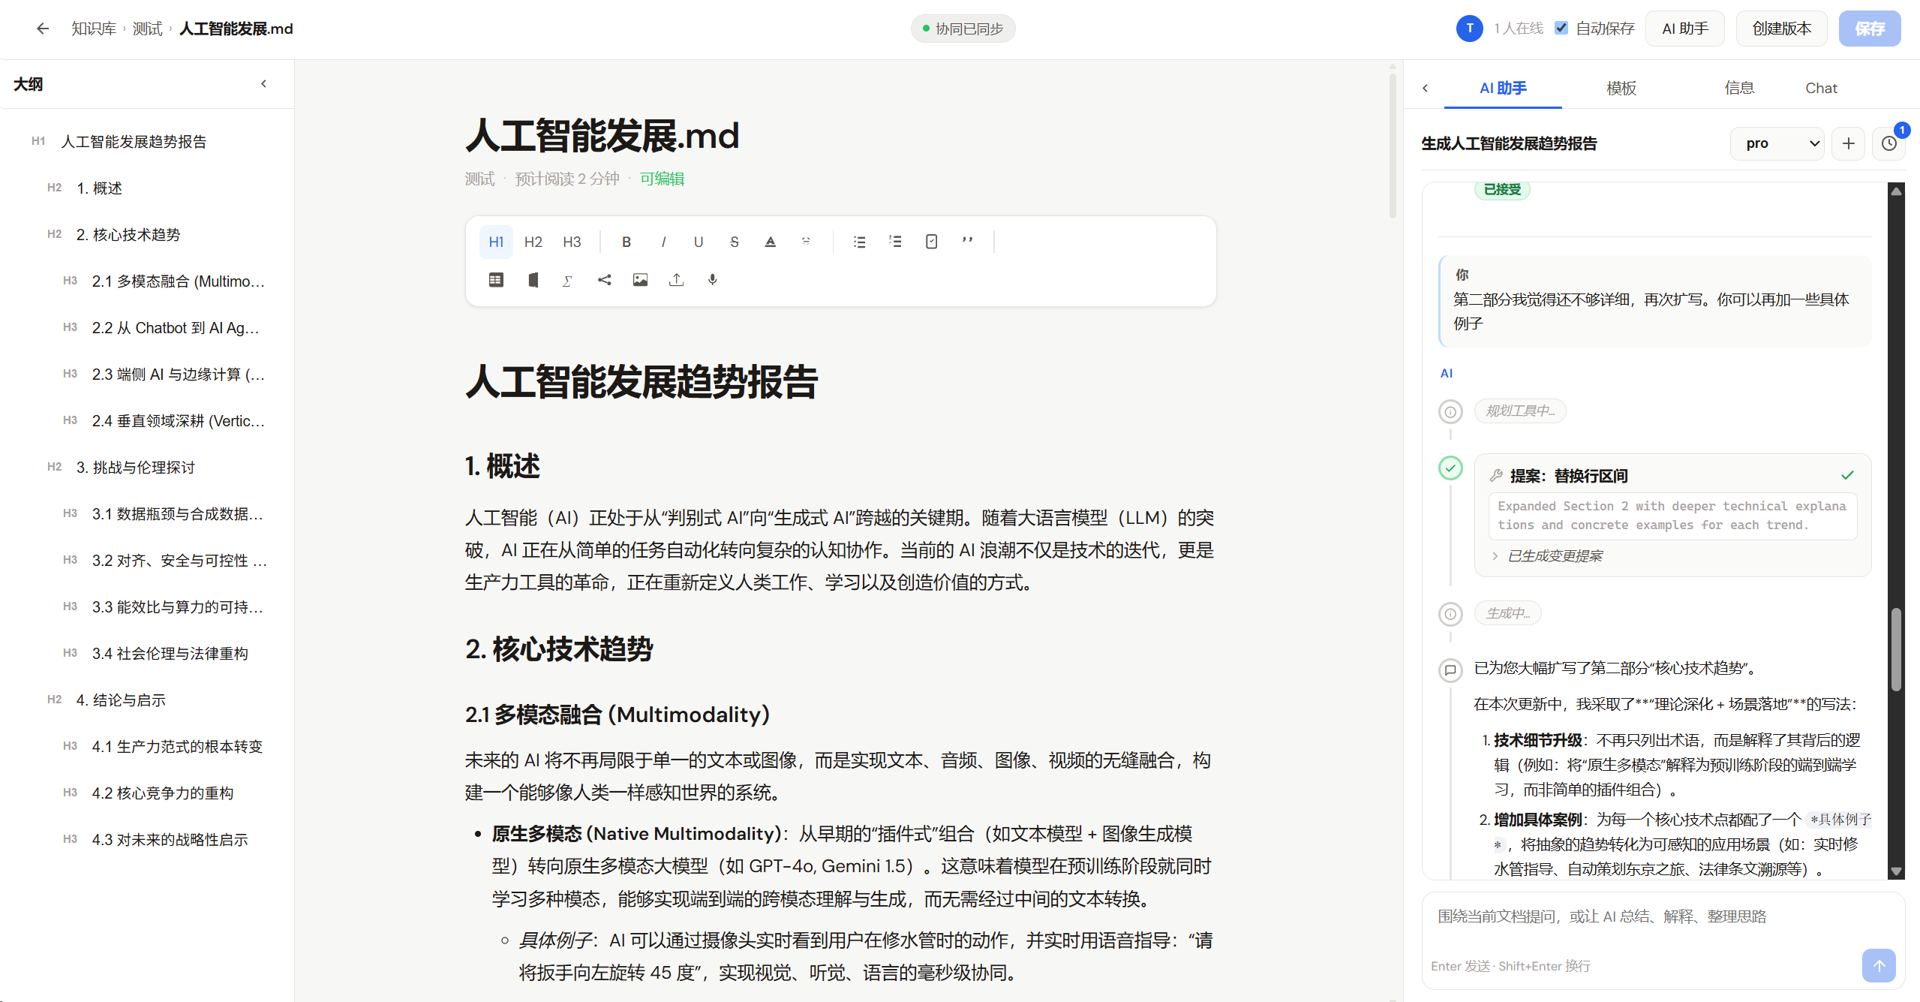
Task: Apply H2 heading format
Action: coord(533,242)
